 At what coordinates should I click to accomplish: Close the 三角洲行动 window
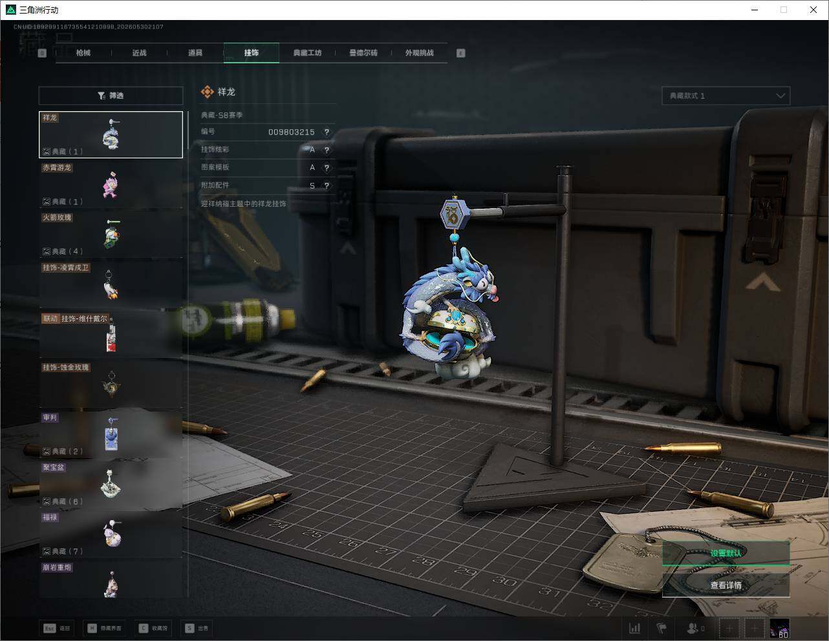(813, 10)
